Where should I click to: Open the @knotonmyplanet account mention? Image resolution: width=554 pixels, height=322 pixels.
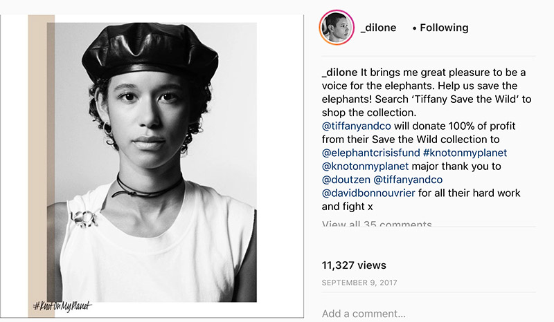click(x=366, y=167)
